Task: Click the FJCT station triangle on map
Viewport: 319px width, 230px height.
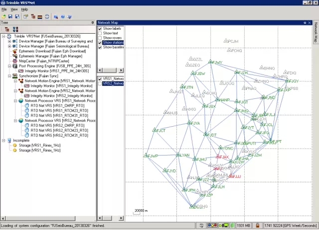Action: [155, 130]
